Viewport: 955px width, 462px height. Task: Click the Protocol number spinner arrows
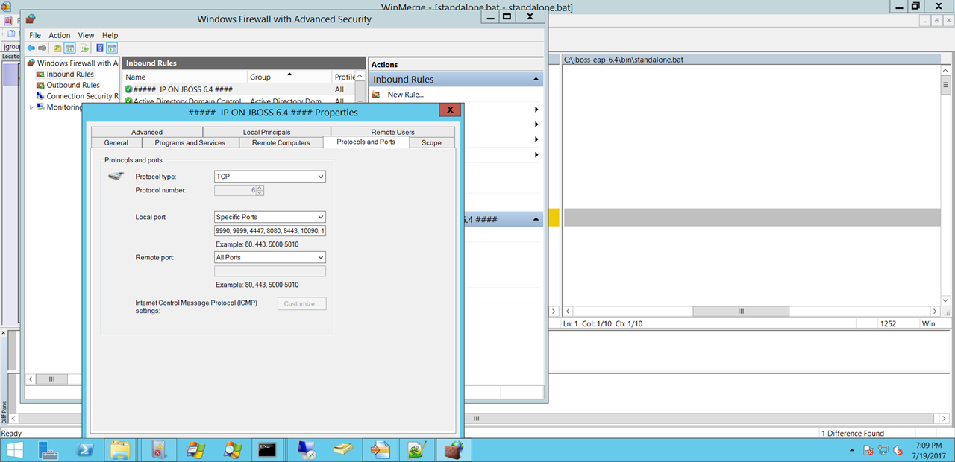(x=260, y=190)
